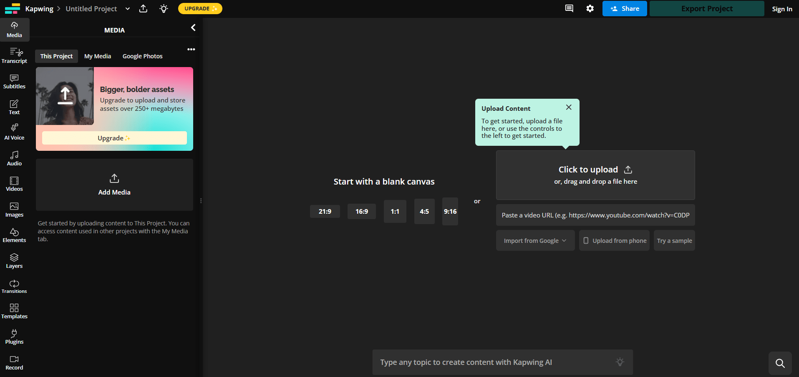
Task: Click the Kapwing AI topic input field
Action: point(503,362)
